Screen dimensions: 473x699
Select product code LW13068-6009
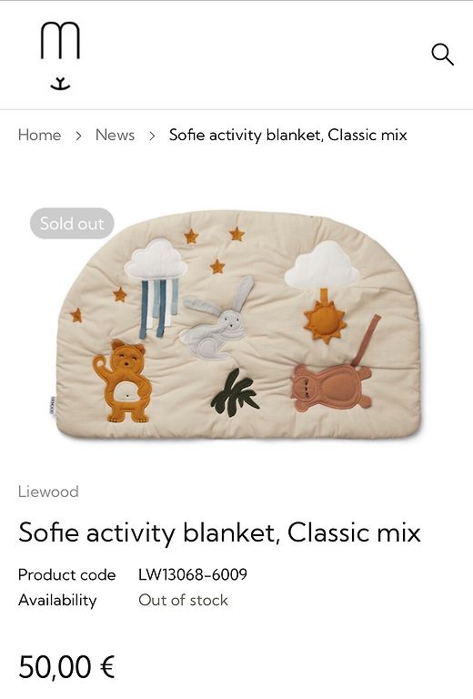(x=193, y=574)
